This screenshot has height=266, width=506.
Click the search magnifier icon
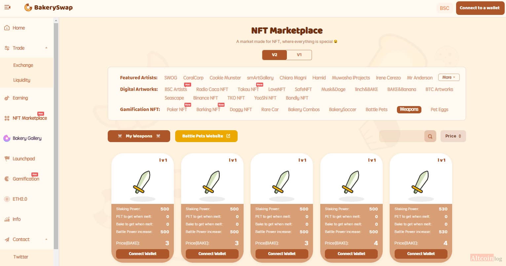pyautogui.click(x=430, y=136)
